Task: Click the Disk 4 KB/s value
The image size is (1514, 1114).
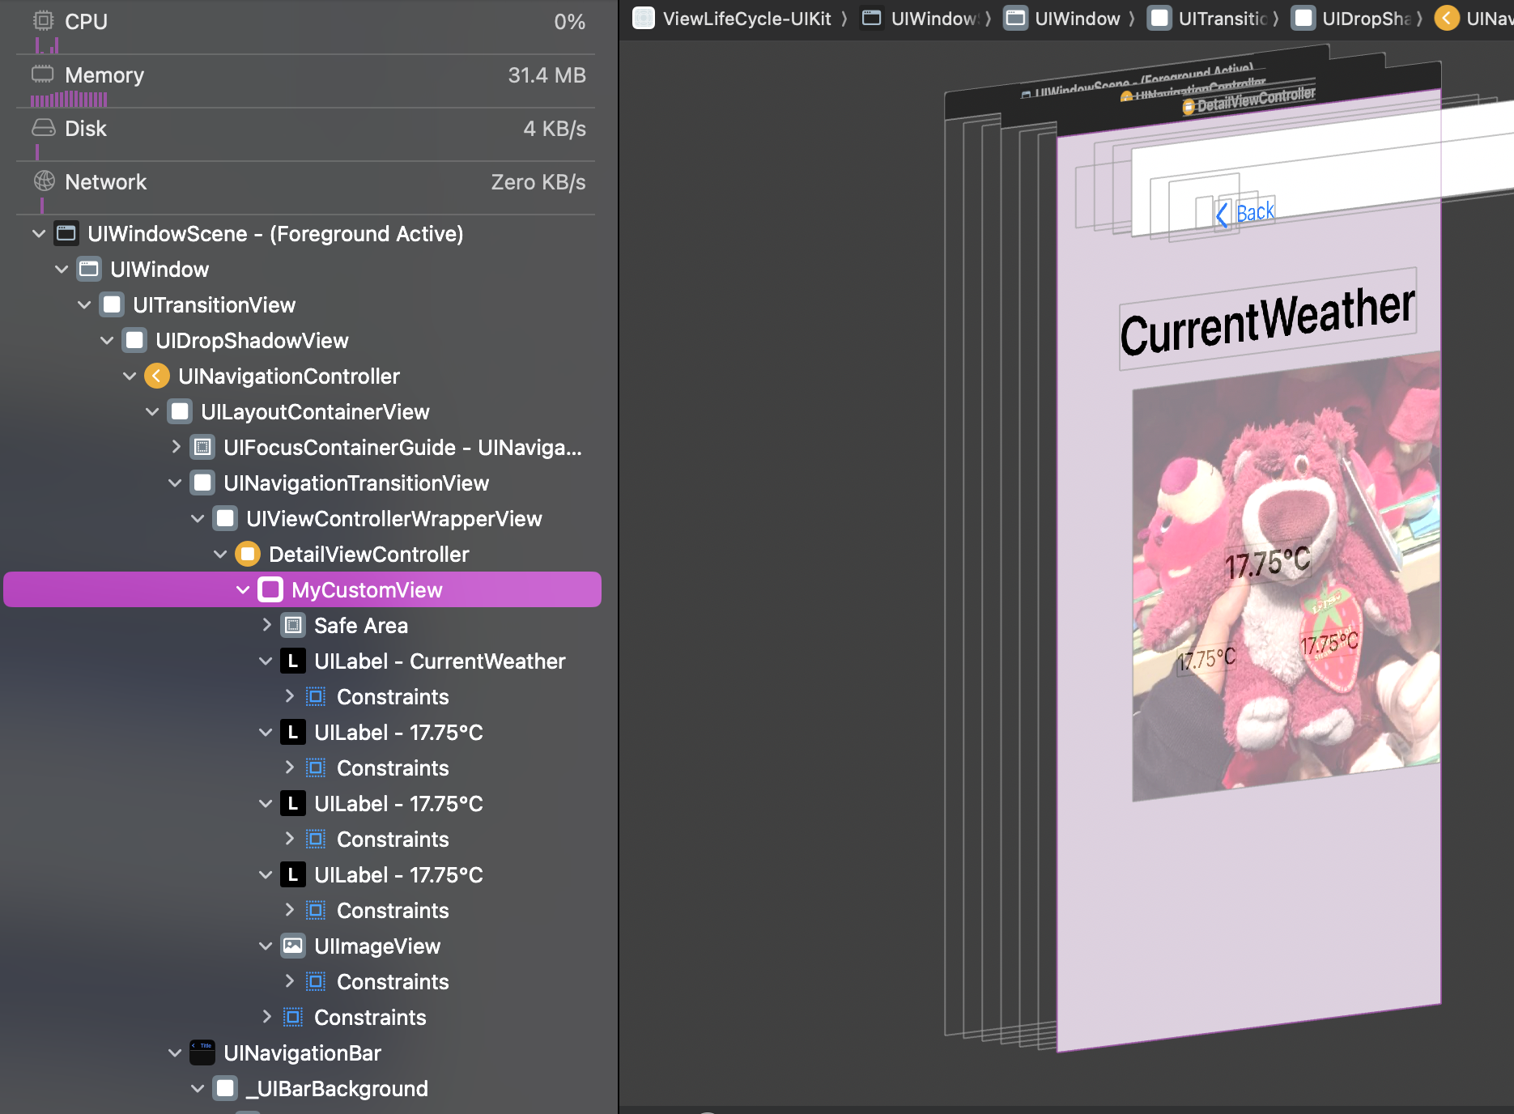Action: click(555, 129)
